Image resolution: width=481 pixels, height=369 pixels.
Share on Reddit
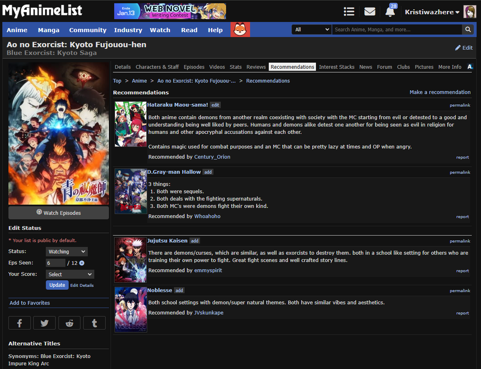[69, 323]
